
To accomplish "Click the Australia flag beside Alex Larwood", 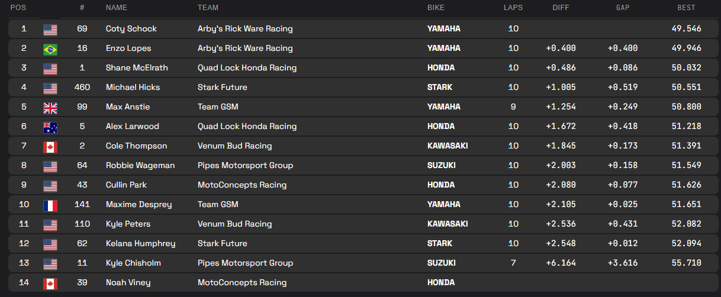I will tap(50, 127).
